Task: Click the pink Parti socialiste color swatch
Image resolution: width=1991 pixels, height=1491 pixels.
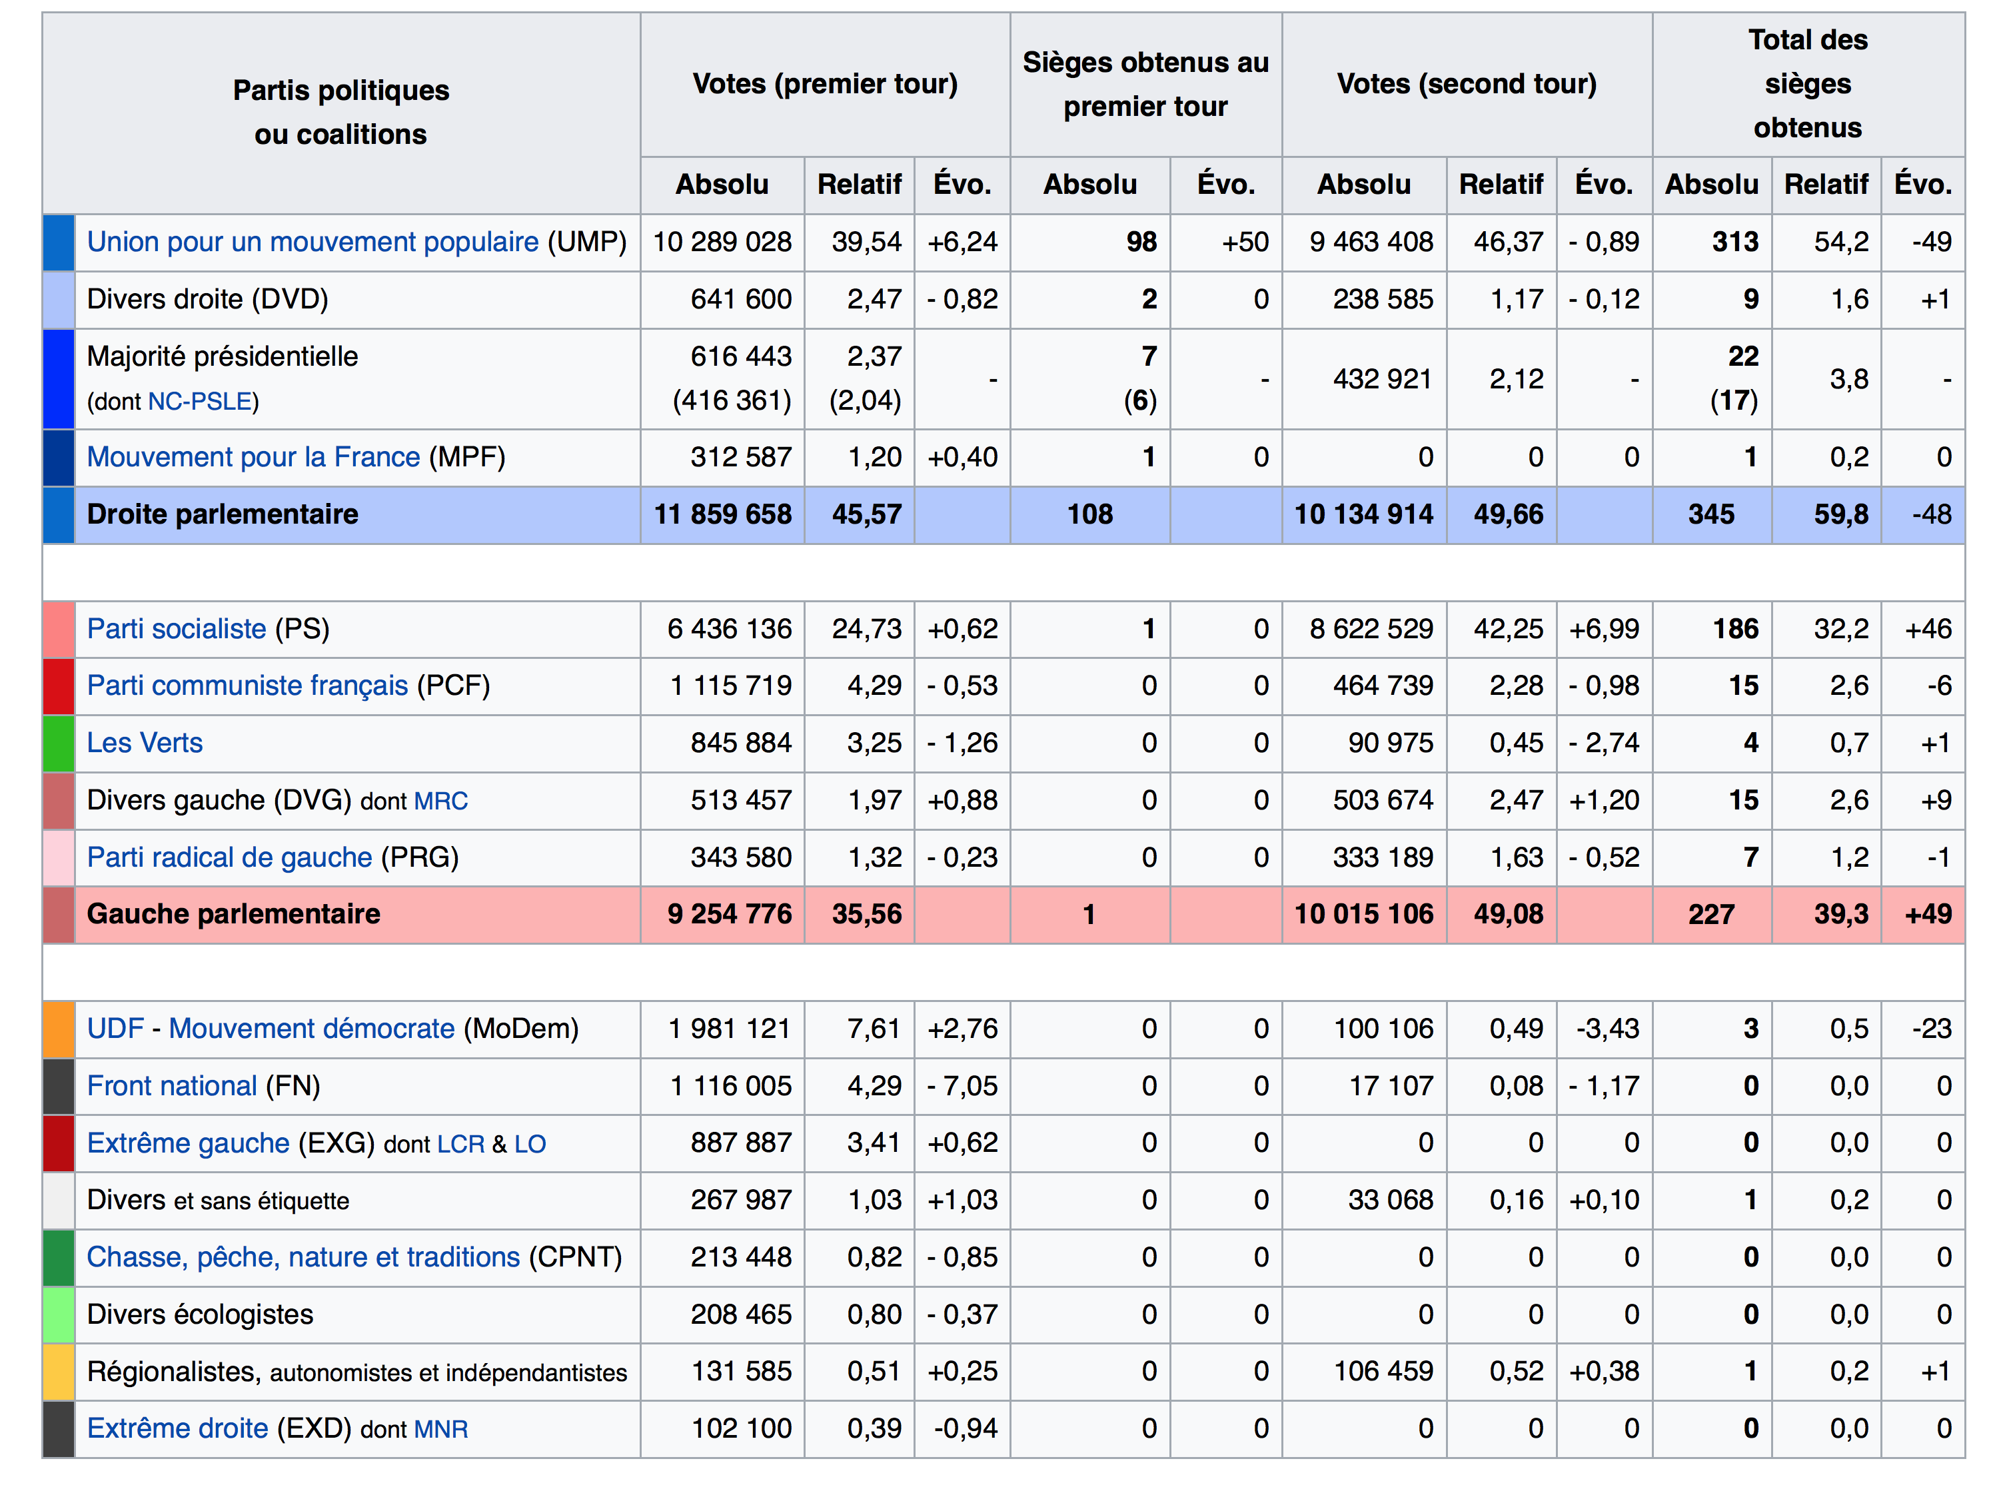Action: click(x=59, y=629)
